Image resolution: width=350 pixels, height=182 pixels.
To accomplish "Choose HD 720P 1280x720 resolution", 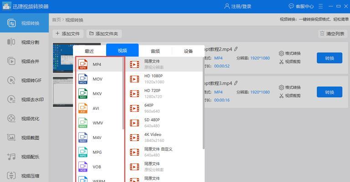I will click(164, 94).
